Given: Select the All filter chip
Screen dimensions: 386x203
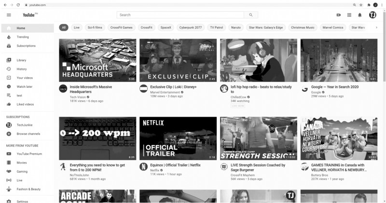Looking at the screenshot, I should 64,27.
